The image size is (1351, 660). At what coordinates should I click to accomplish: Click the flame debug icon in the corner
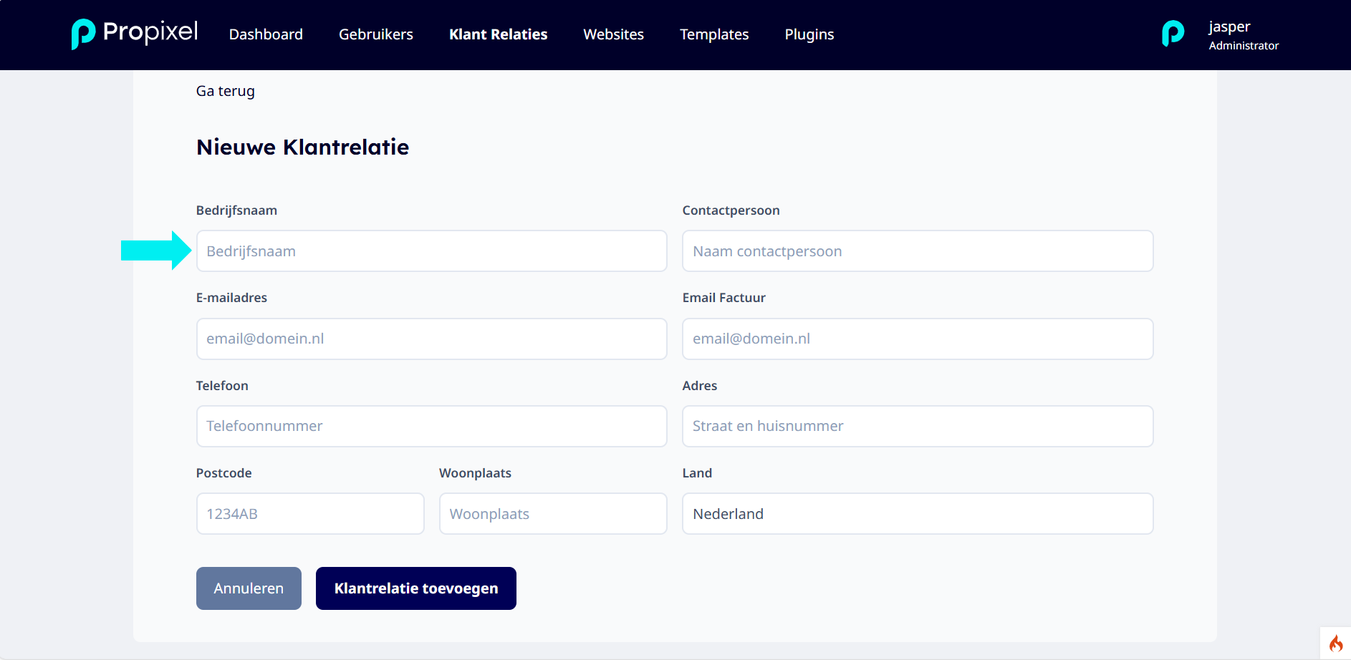[x=1336, y=643]
